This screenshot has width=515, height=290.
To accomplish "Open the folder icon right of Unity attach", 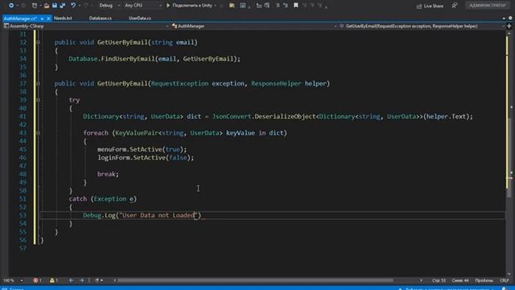I will point(232,6).
